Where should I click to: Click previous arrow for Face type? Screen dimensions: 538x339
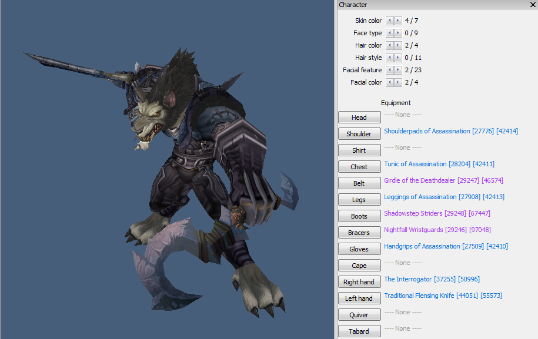point(389,33)
